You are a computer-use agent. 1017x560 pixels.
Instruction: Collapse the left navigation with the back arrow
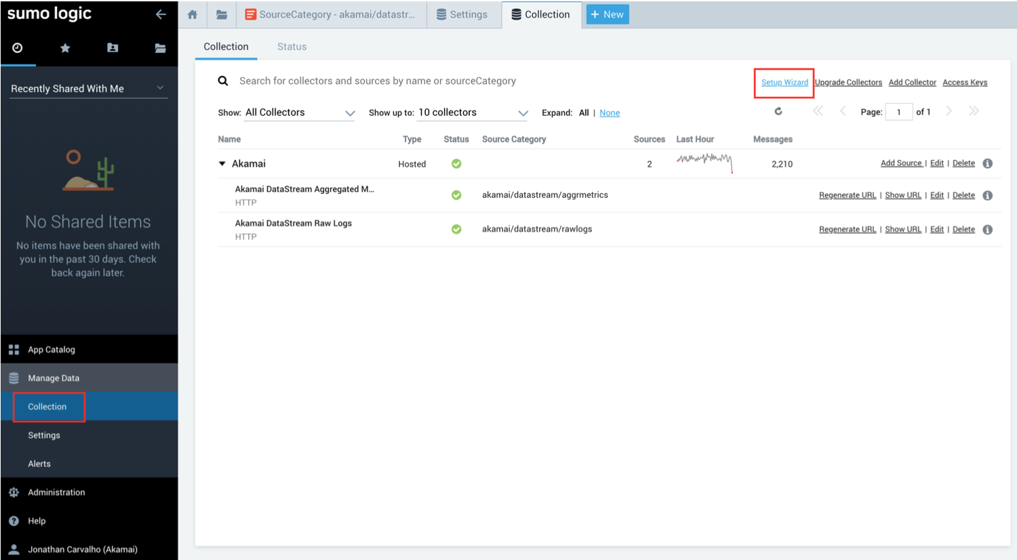tap(161, 14)
